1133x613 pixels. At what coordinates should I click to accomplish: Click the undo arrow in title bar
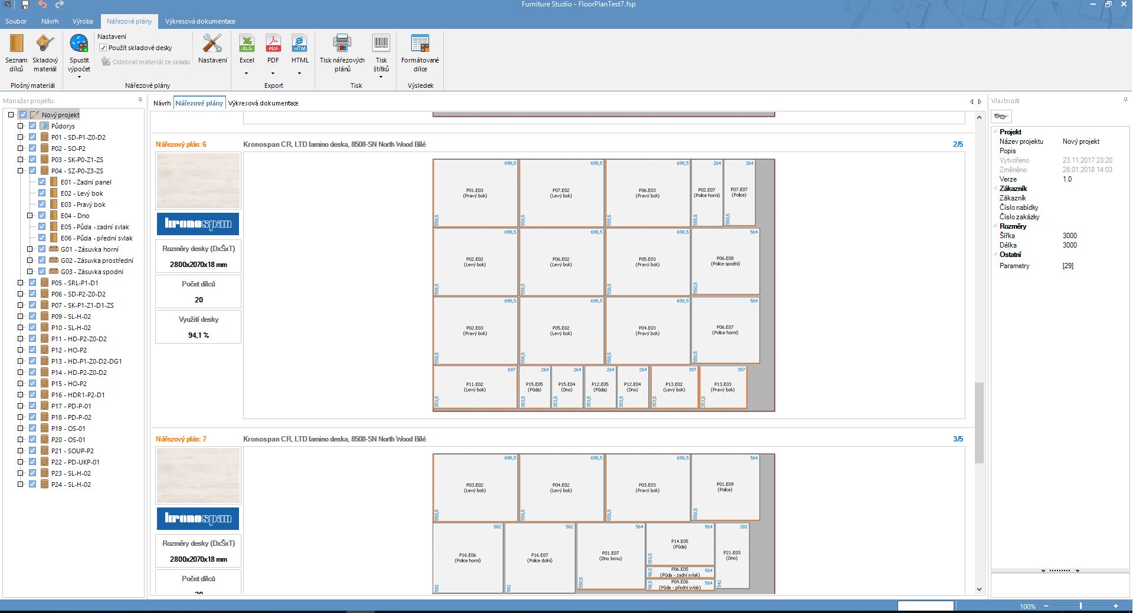pyautogui.click(x=42, y=5)
